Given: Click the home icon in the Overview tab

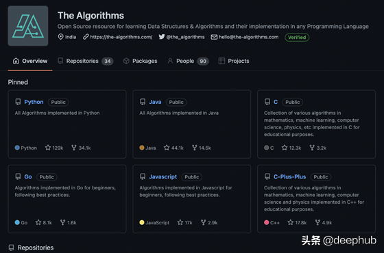Looking at the screenshot, I should [16, 61].
